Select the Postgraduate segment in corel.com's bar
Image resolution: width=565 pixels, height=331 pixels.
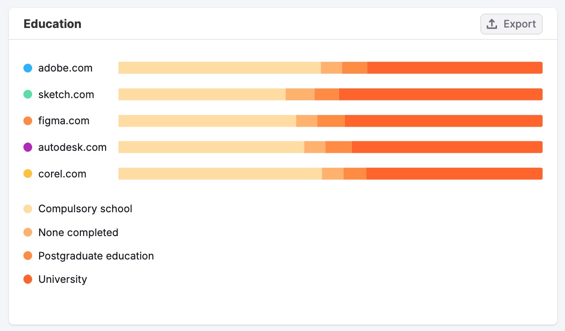tap(355, 174)
